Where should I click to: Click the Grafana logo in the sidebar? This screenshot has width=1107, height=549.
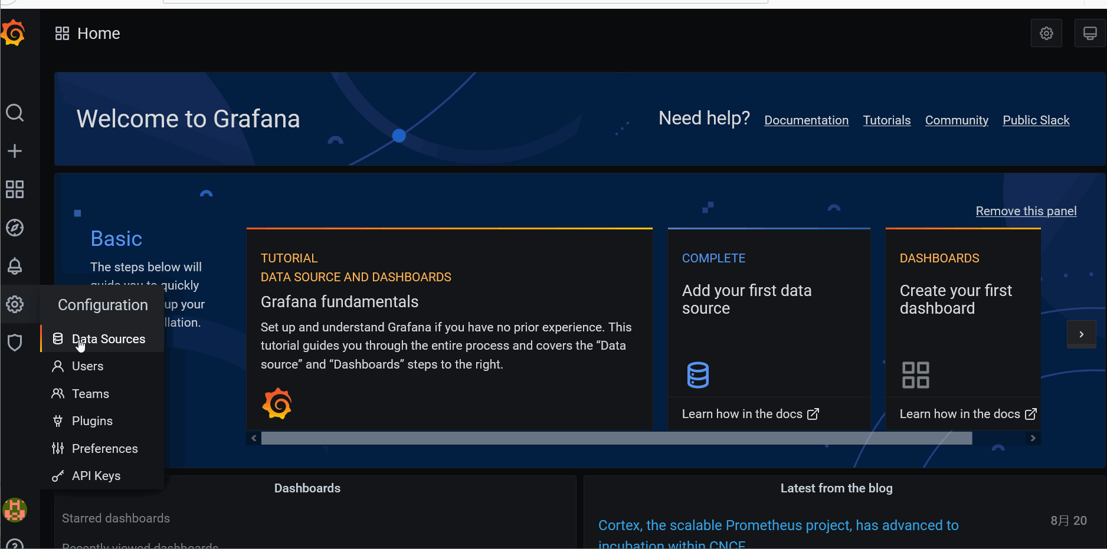click(x=13, y=33)
